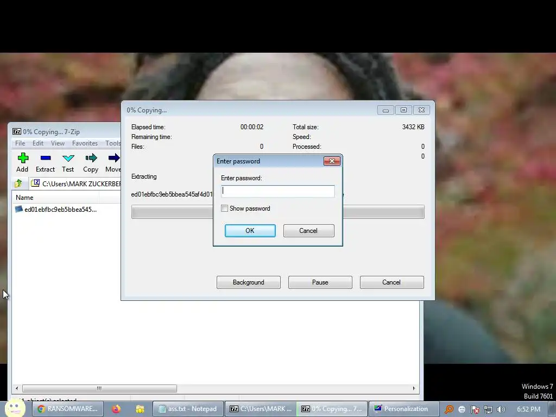Image resolution: width=556 pixels, height=417 pixels.
Task: Switch to C:\Users\MARK 7-Zip taskbar item
Action: click(x=261, y=409)
